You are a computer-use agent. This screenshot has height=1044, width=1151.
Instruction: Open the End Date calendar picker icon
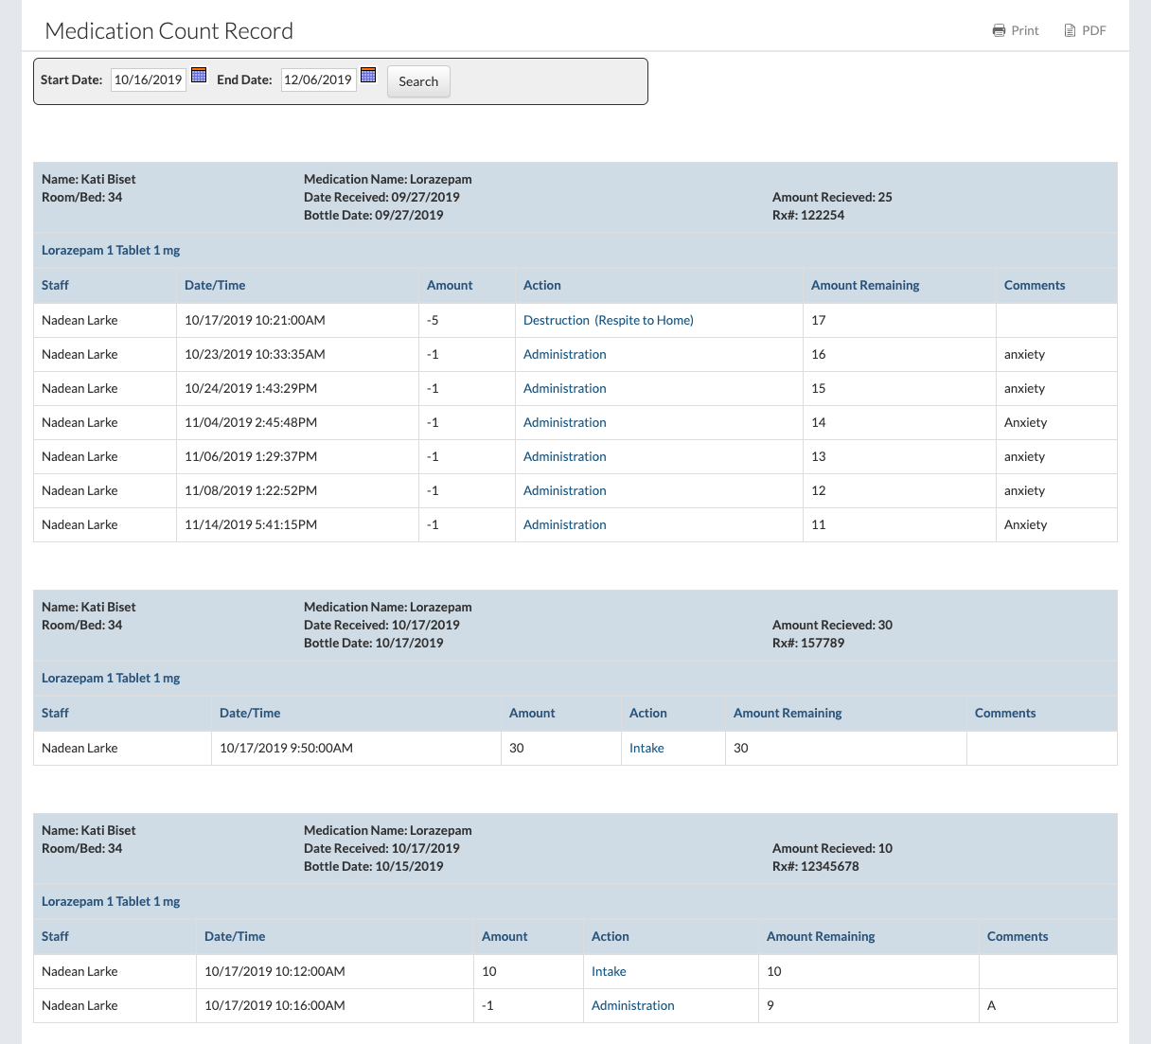(x=369, y=76)
